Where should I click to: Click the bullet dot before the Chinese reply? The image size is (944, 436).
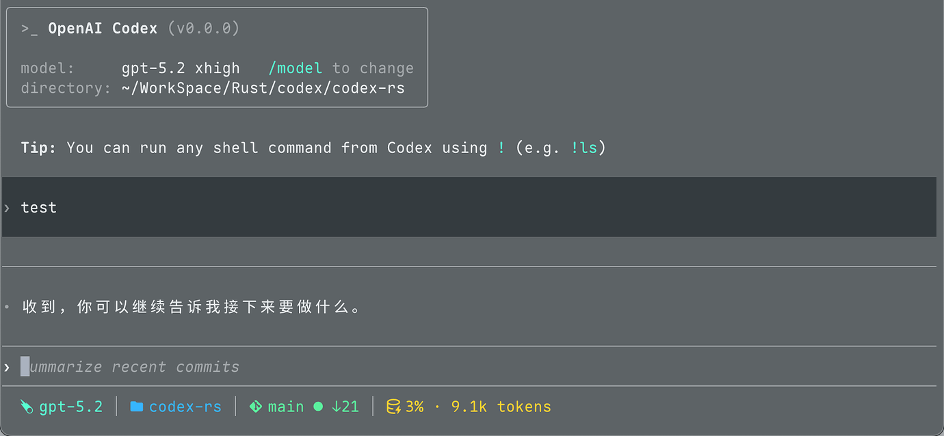7,307
